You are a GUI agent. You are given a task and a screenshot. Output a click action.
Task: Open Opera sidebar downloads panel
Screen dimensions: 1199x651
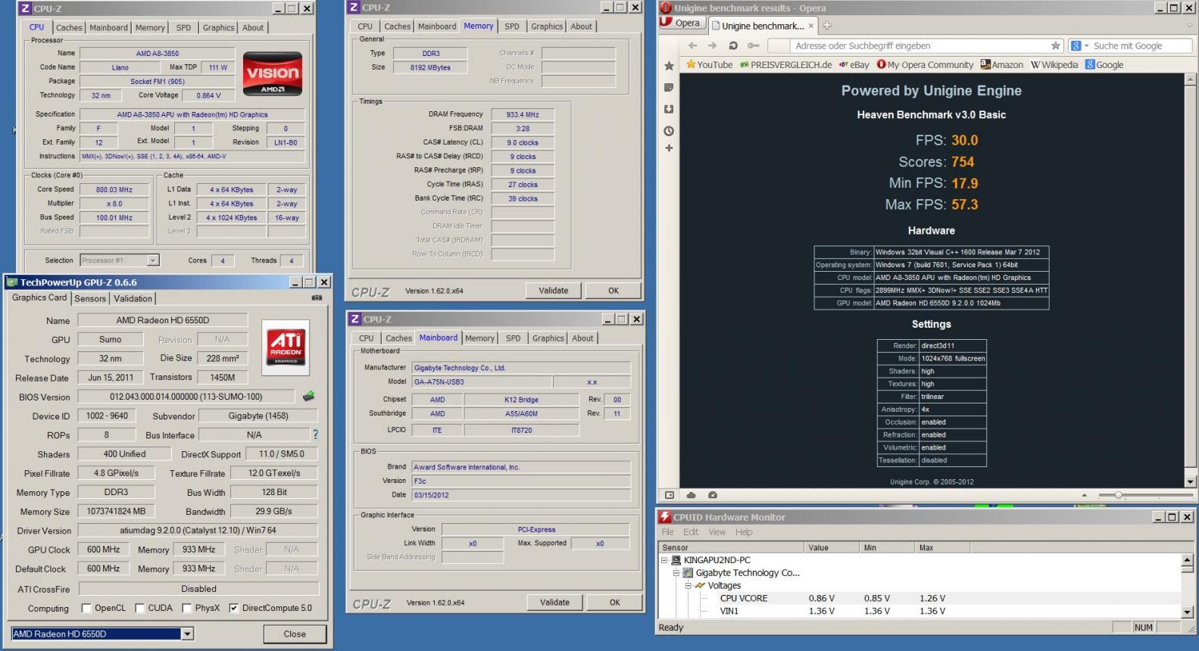(x=669, y=109)
